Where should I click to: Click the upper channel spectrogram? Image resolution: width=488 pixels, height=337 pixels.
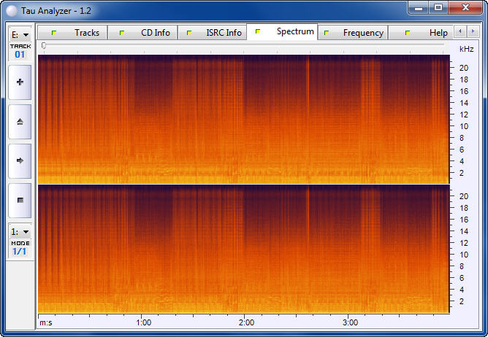point(243,119)
